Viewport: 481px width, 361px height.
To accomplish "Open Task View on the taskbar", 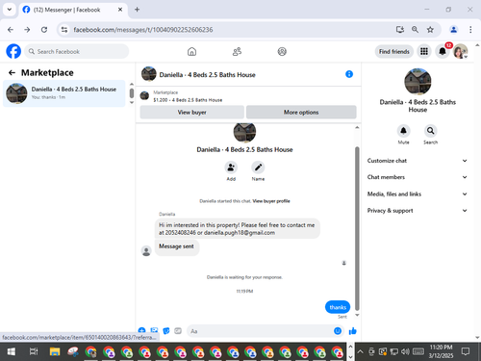I will click(34, 351).
